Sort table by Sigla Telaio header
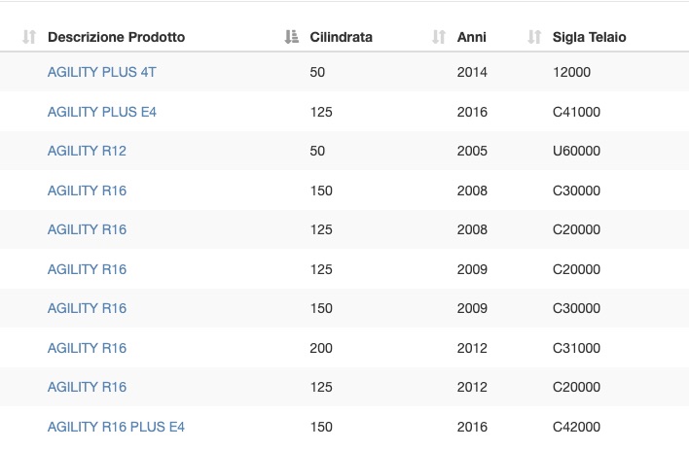The width and height of the screenshot is (689, 451). [x=590, y=37]
